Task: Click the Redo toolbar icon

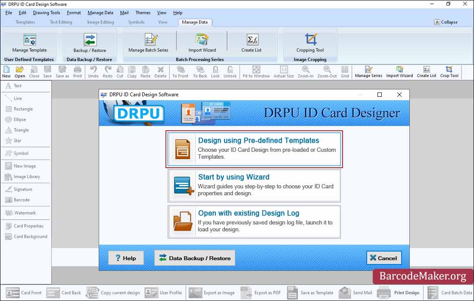Action: tap(107, 72)
